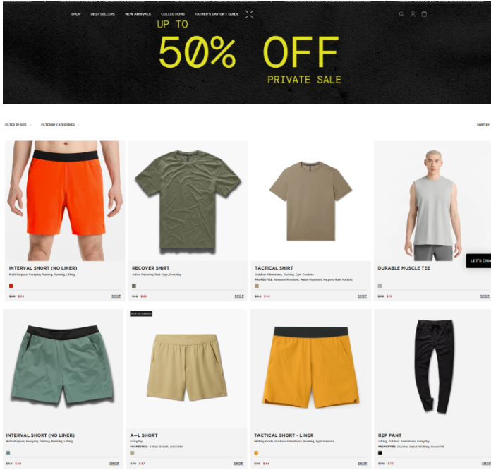
Task: Open the Let's Chat widget button
Action: (478, 260)
